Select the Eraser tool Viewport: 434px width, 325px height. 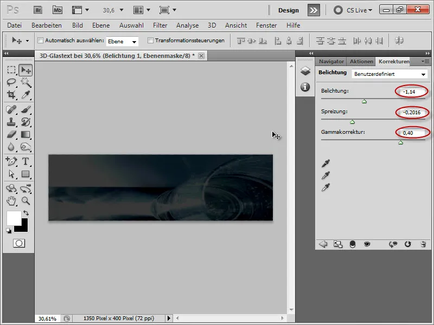[x=11, y=134]
